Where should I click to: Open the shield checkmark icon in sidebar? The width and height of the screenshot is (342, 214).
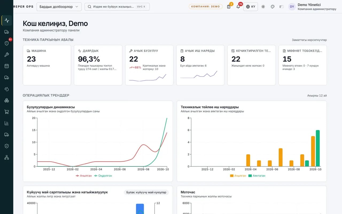7,146
